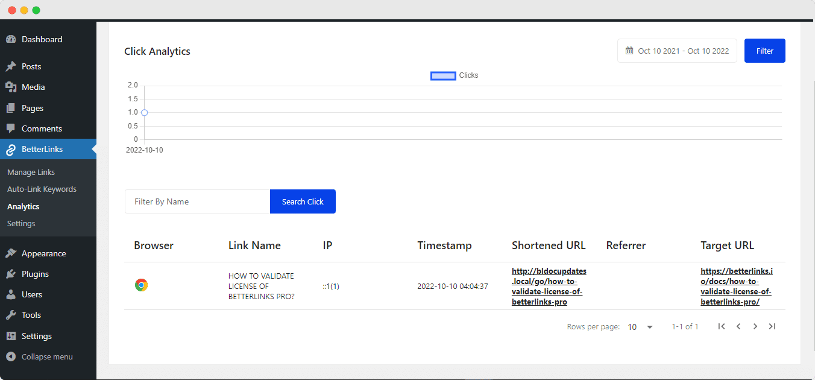Open Manage Links submenu item

[31, 172]
